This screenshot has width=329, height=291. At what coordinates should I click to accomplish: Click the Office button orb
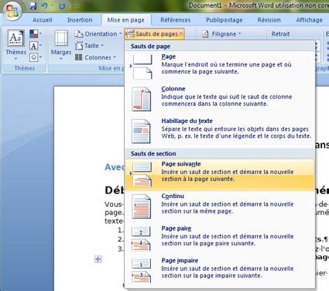click(x=12, y=11)
